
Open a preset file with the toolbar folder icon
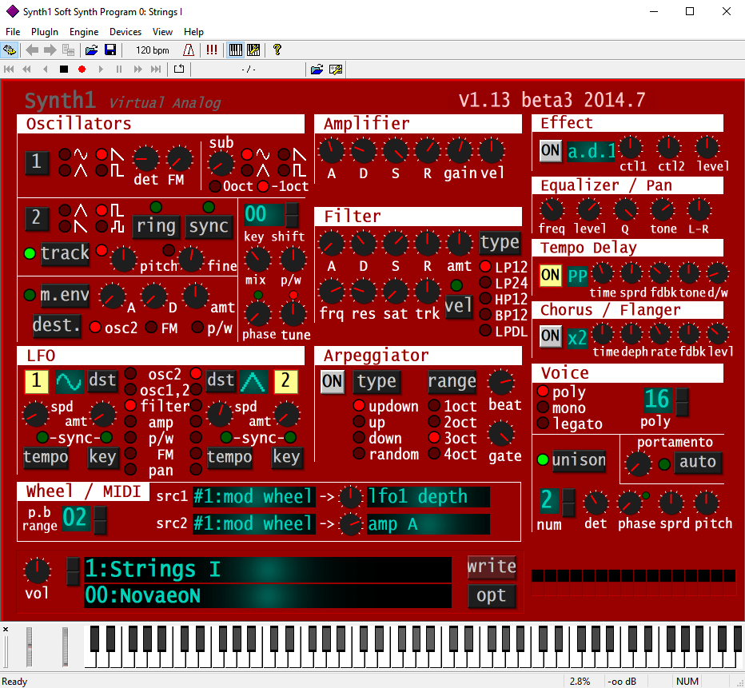point(91,50)
